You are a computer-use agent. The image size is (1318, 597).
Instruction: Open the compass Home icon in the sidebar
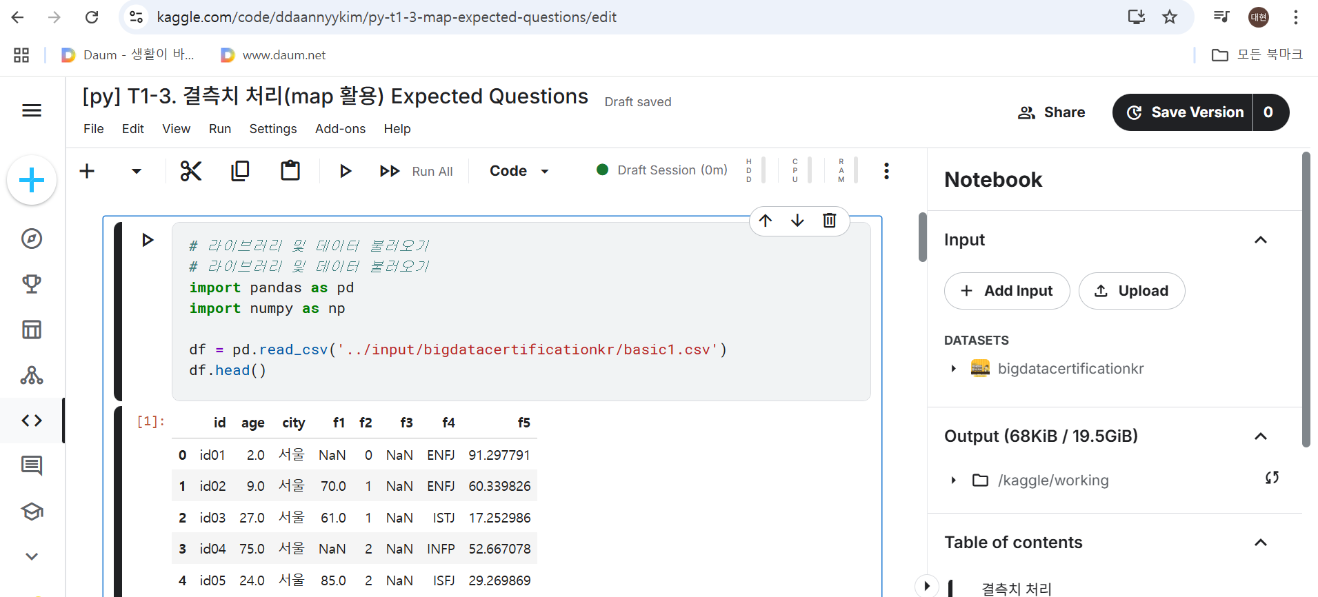click(x=32, y=239)
